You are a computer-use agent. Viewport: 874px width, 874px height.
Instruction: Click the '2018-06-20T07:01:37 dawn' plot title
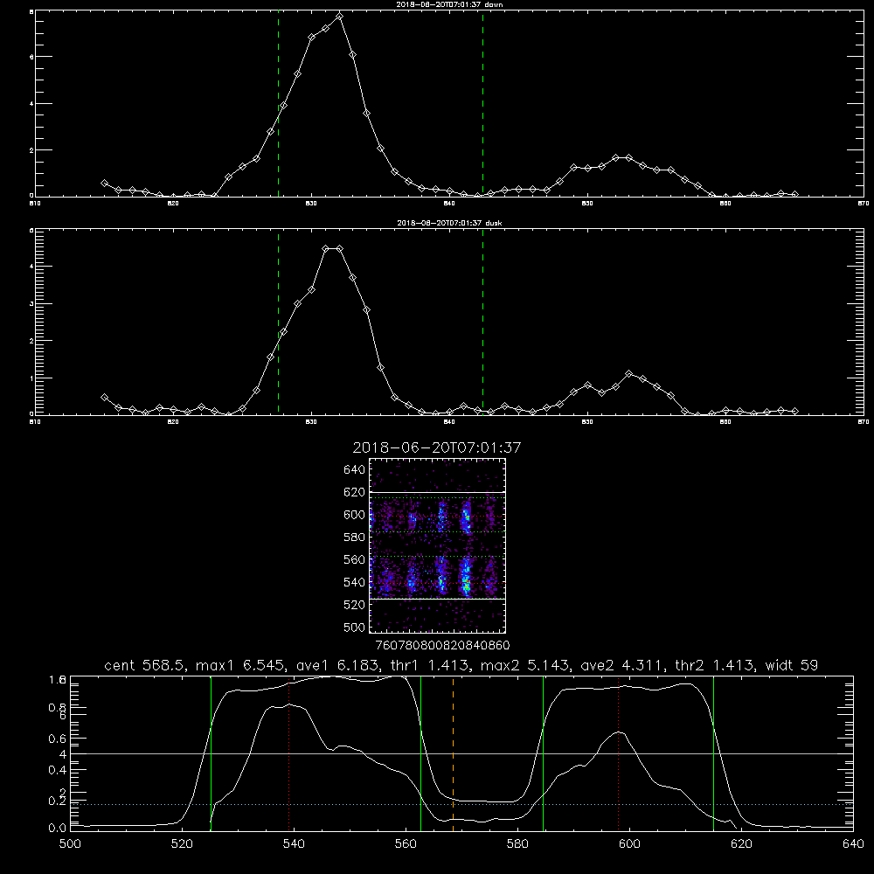click(449, 4)
